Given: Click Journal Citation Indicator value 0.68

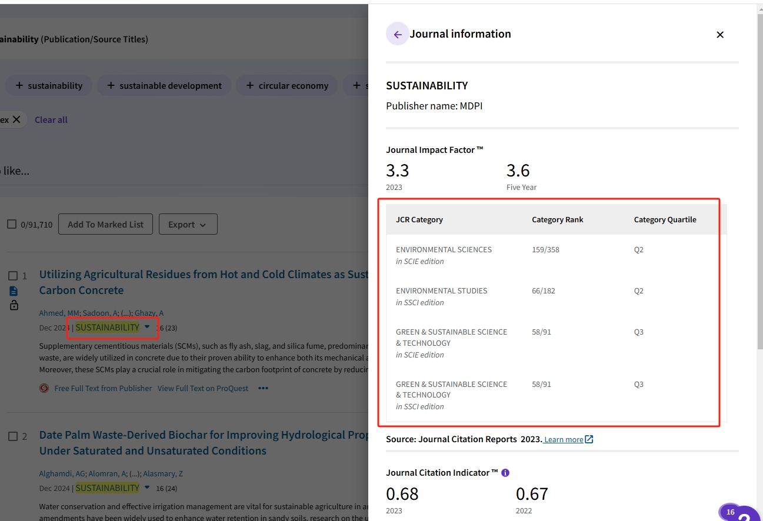Looking at the screenshot, I should point(402,493).
